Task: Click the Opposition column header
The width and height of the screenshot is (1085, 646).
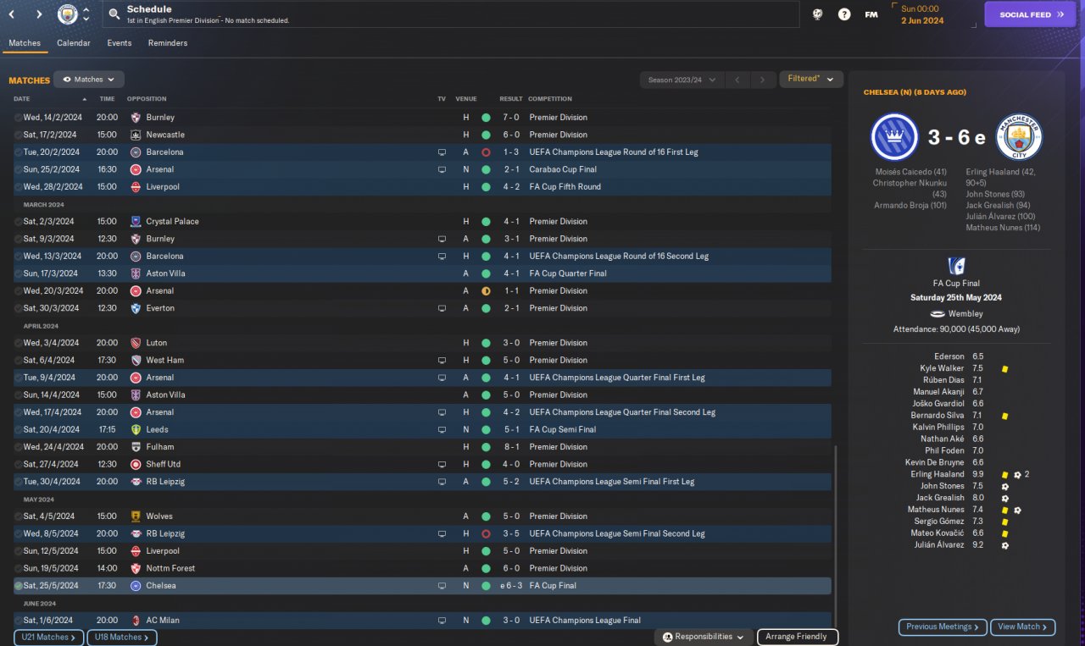Action: click(x=147, y=99)
